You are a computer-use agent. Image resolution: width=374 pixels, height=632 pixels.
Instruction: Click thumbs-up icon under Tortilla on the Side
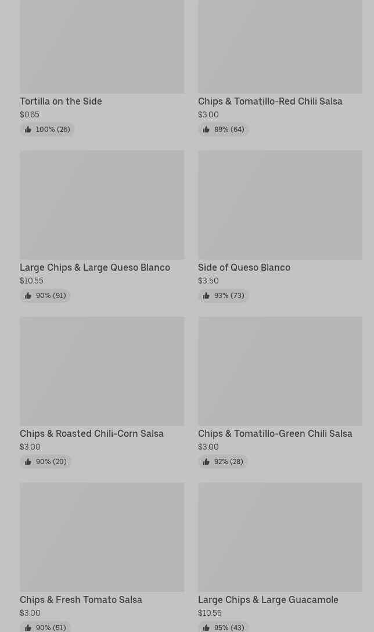pos(28,130)
